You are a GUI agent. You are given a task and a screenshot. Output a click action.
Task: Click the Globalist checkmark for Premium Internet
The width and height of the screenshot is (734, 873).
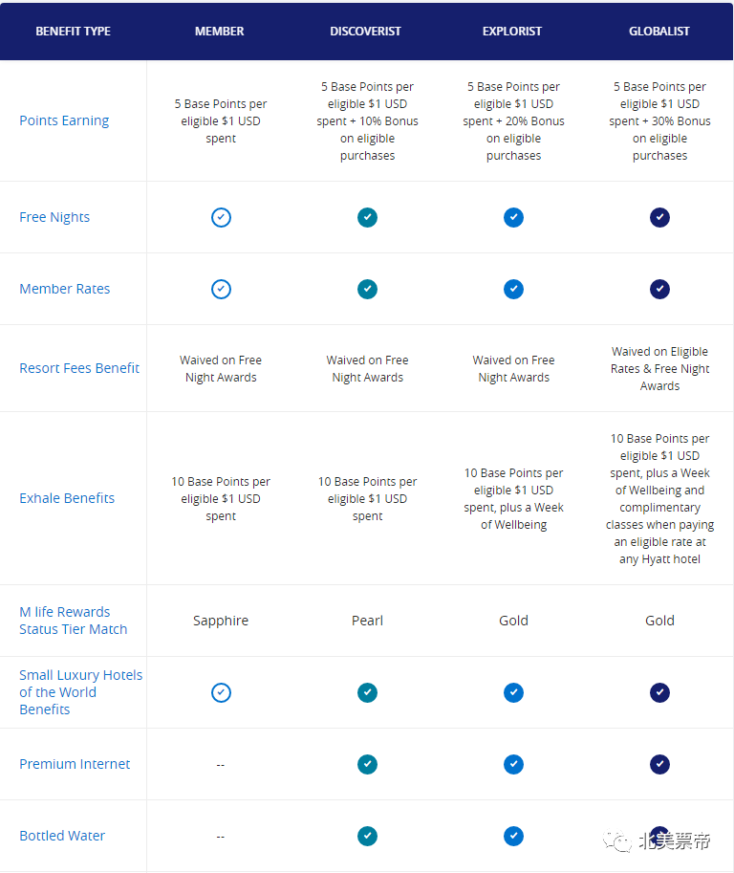click(659, 764)
